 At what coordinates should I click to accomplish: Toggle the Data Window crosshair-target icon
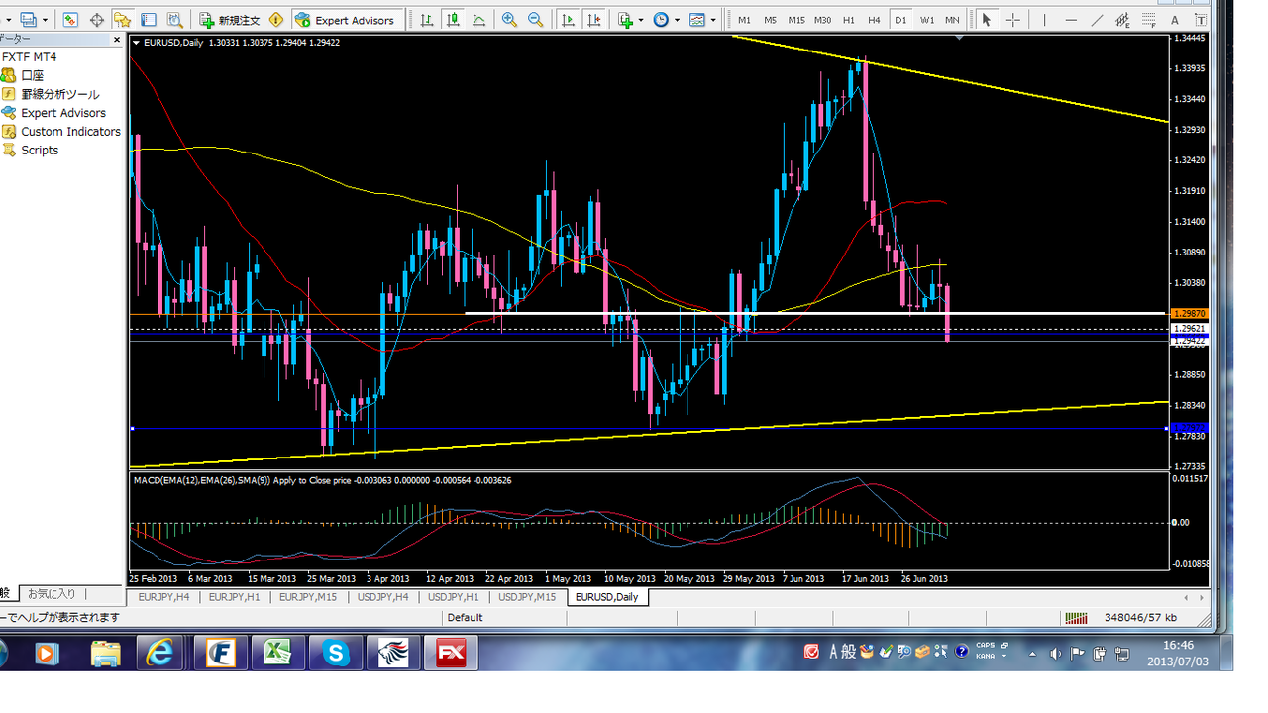click(x=97, y=20)
